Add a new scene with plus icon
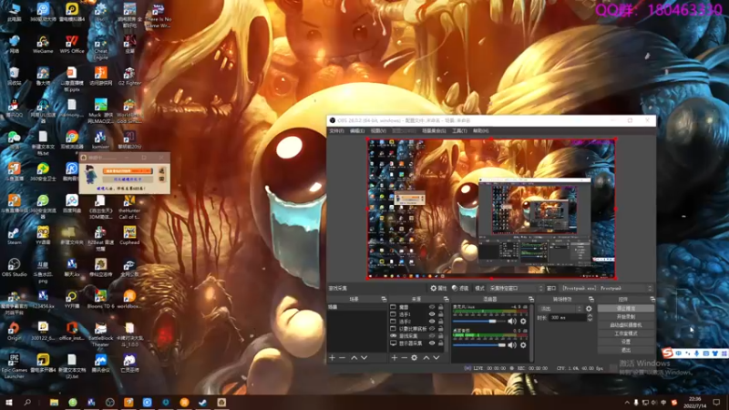 pos(332,357)
